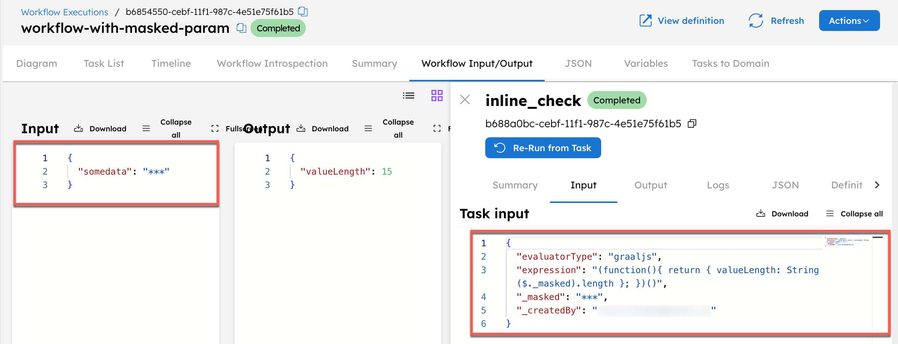The width and height of the screenshot is (898, 344).
Task: Collapse all in Task input
Action: 854,214
